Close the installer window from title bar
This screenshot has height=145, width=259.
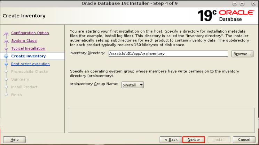pos(253,3)
